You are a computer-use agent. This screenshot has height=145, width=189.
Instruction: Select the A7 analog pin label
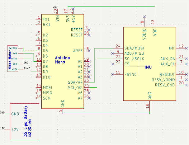coord(80,98)
